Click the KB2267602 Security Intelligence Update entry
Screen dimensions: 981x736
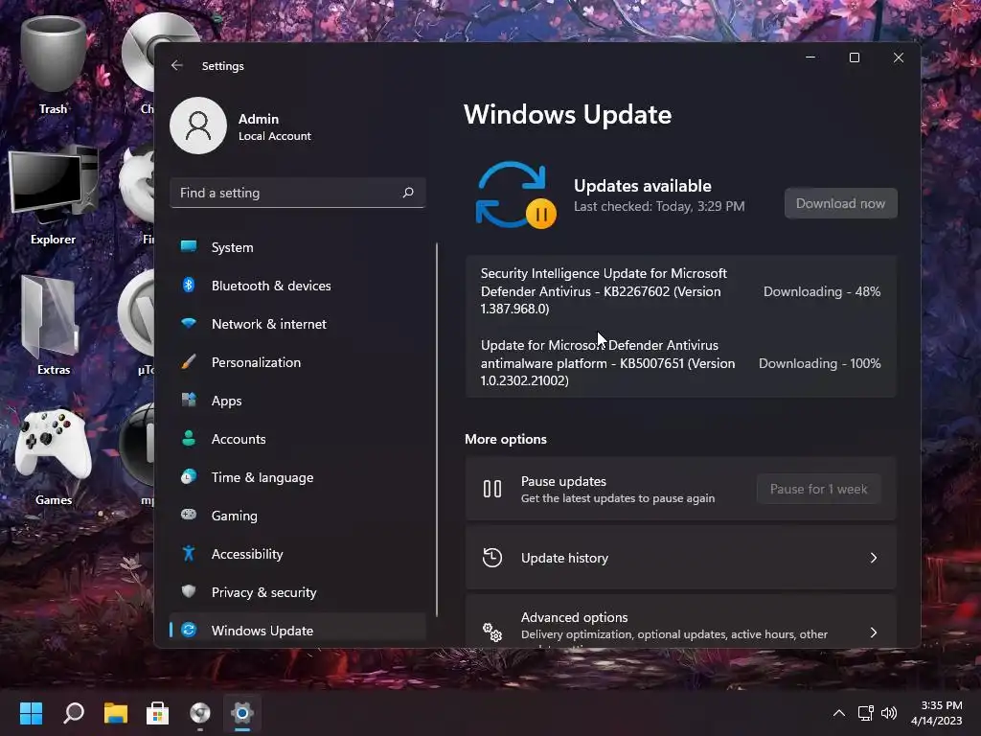[x=604, y=291]
